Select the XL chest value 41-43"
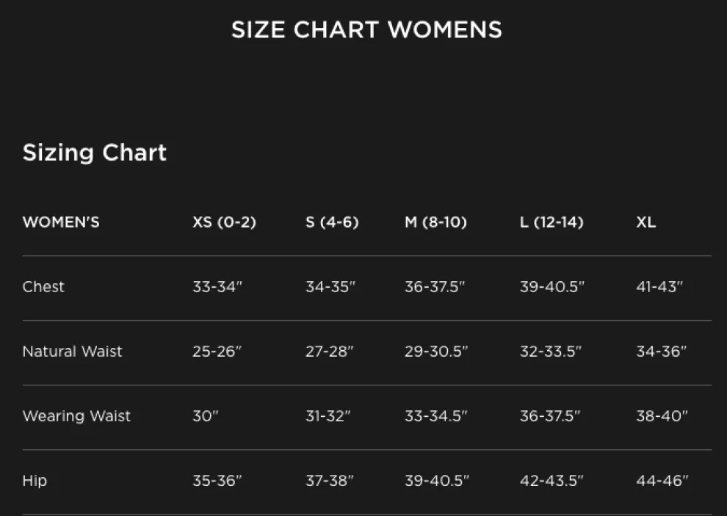The width and height of the screenshot is (727, 516). click(659, 287)
